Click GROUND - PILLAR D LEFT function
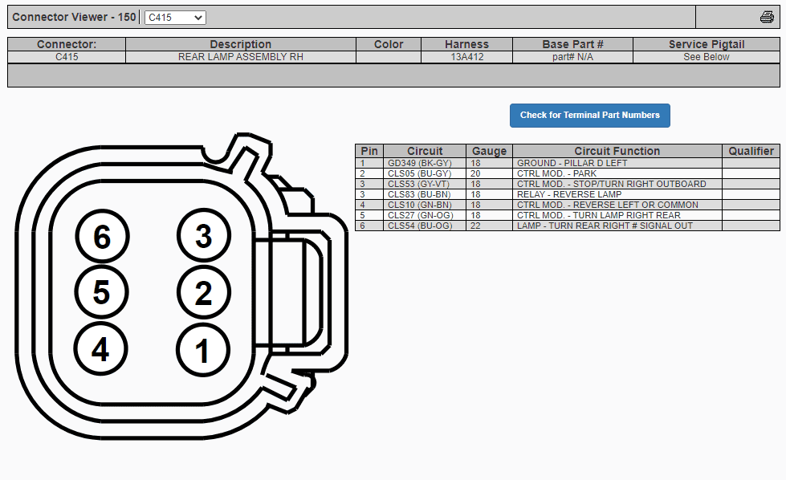 coord(617,163)
